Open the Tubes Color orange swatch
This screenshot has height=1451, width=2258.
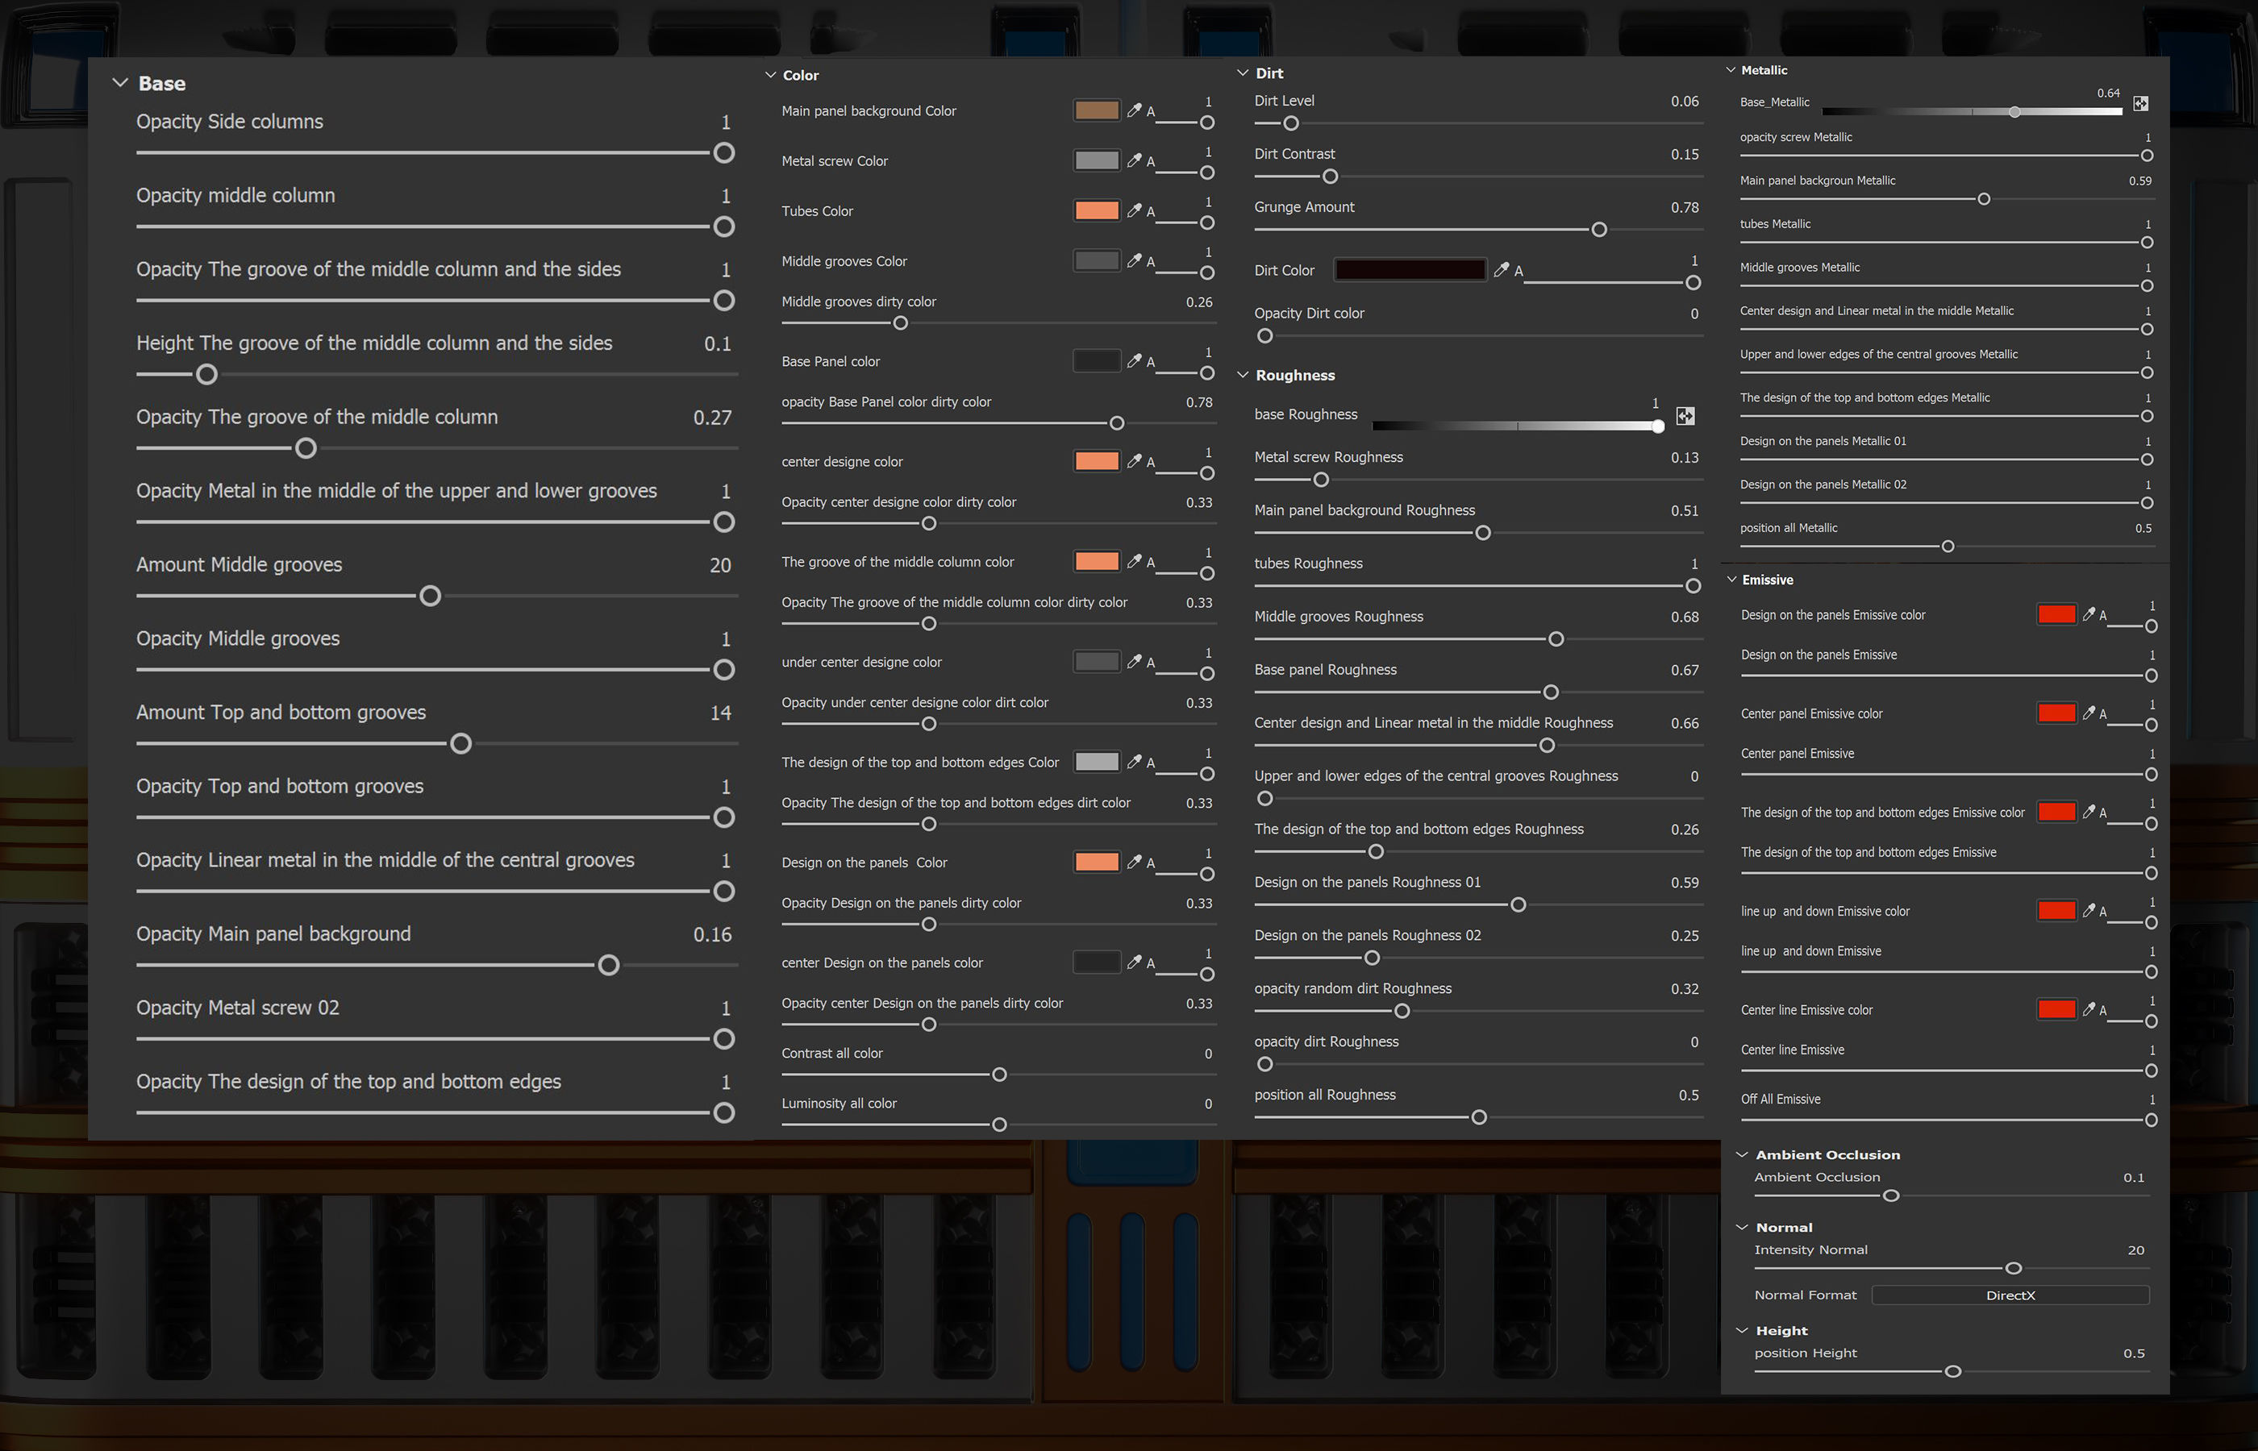(1096, 210)
